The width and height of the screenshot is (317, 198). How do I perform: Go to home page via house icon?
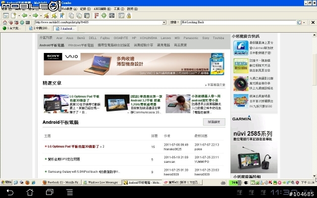click(5, 22)
